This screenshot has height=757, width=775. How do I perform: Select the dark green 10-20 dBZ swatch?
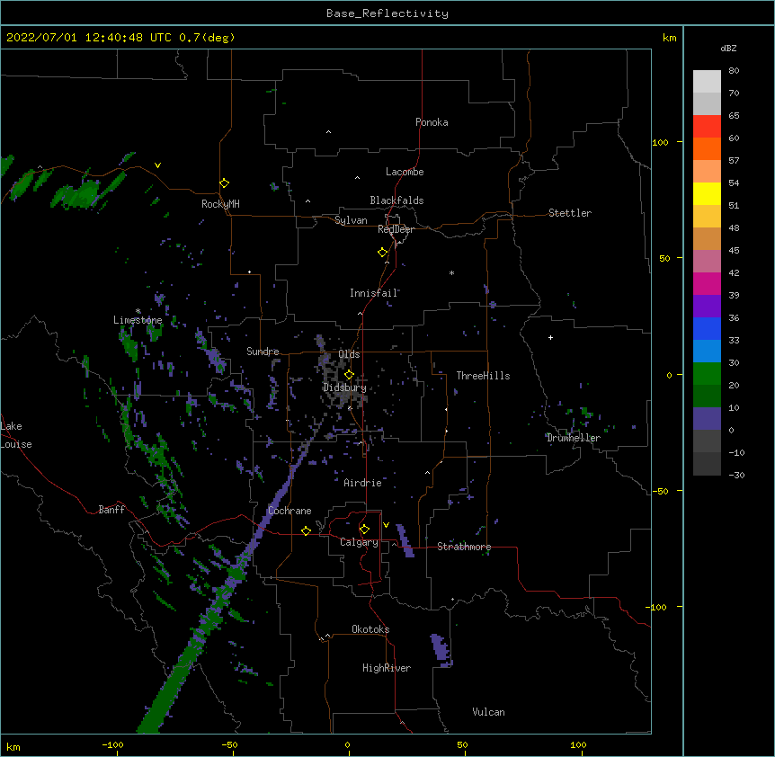(x=707, y=396)
